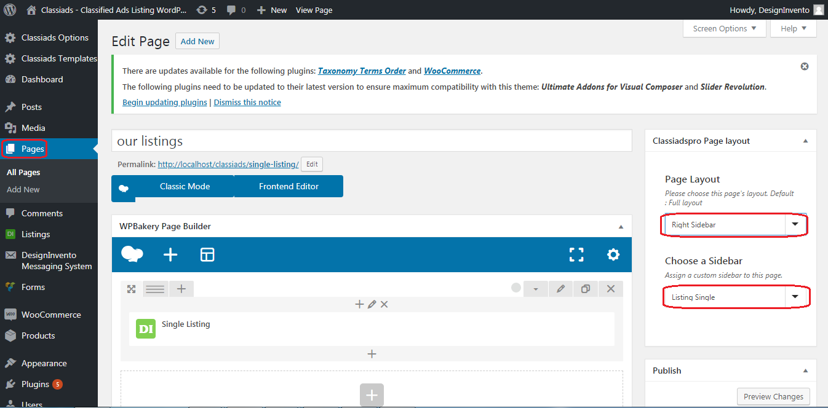Viewport: 828px width, 408px height.
Task: Click Add New button next to Edit Page
Action: [197, 41]
